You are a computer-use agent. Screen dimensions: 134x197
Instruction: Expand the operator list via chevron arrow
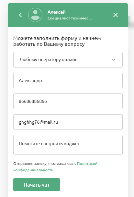tap(114, 60)
